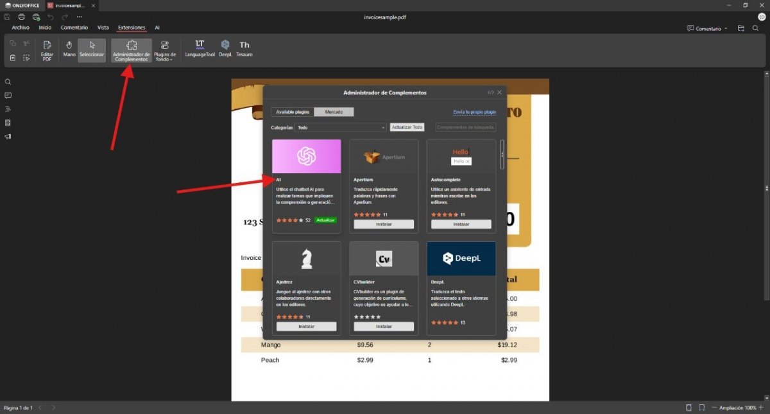
Task: Click the quick print icon
Action: point(36,17)
